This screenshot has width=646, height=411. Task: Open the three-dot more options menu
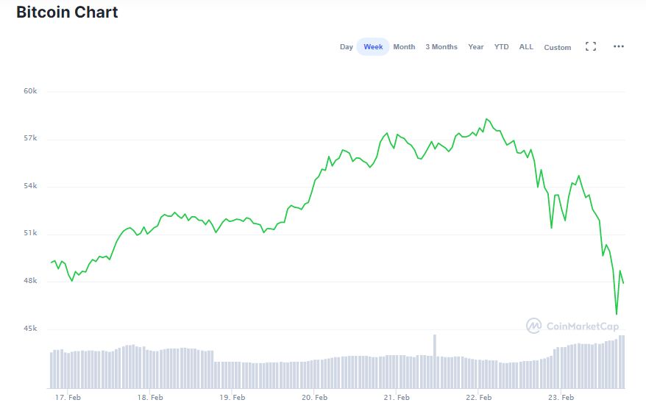[618, 46]
